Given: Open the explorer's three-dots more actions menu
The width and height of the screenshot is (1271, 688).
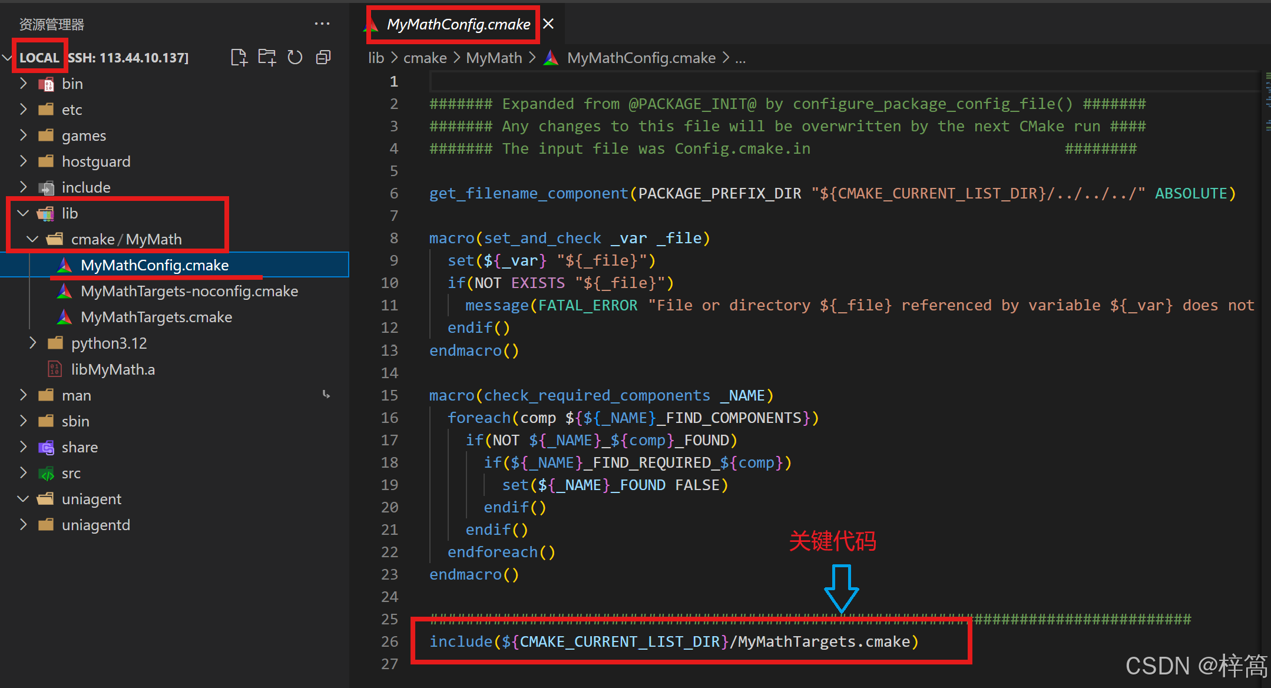Looking at the screenshot, I should (x=322, y=24).
